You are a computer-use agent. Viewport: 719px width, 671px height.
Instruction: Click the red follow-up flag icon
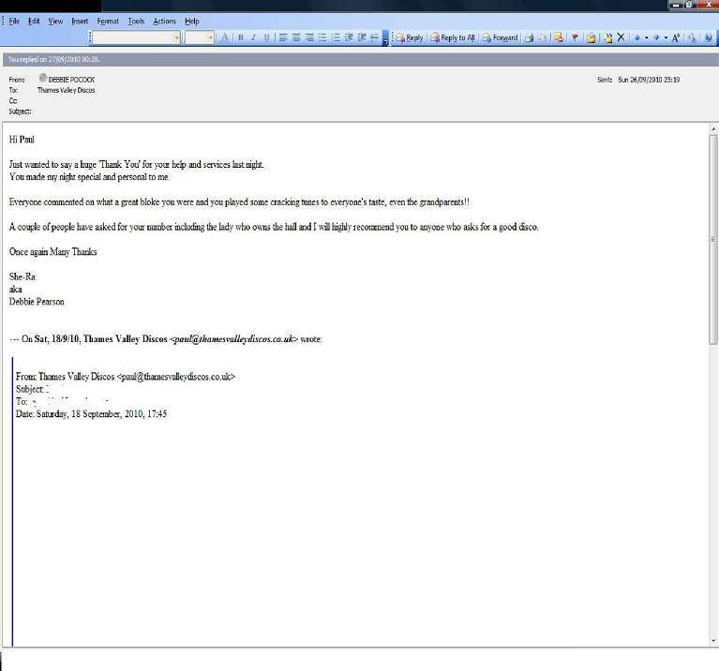click(575, 37)
